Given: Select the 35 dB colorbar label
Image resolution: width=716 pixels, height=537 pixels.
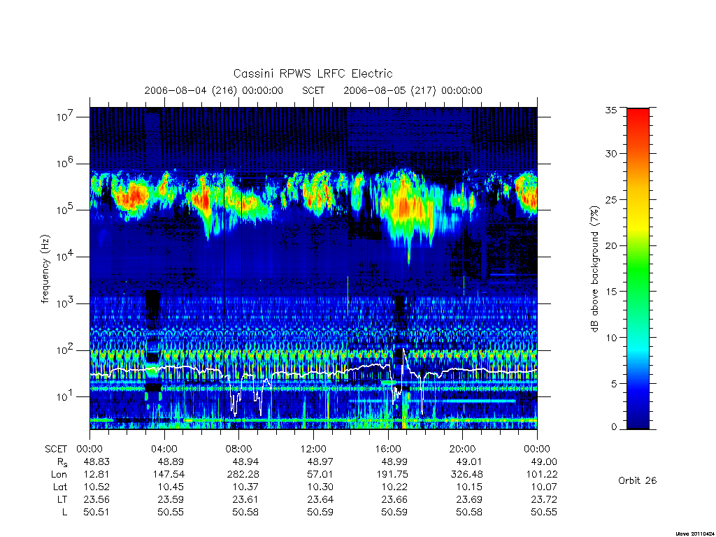Looking at the screenshot, I should pyautogui.click(x=610, y=110).
